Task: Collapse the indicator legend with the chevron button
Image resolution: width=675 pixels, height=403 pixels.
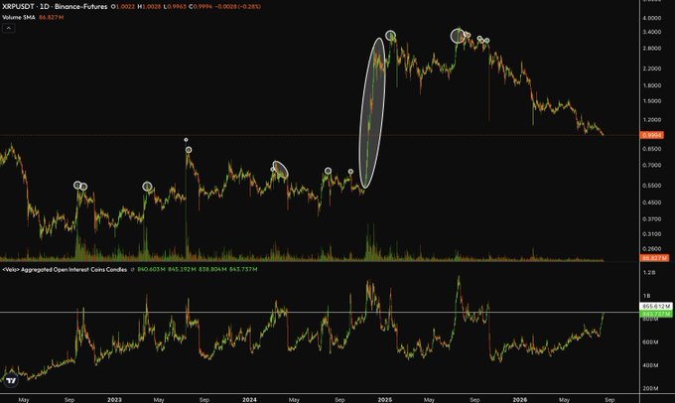Action: coord(9,28)
